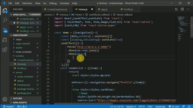Open the Go menu
Viewport: 193px width, 108px height.
[45, 3]
